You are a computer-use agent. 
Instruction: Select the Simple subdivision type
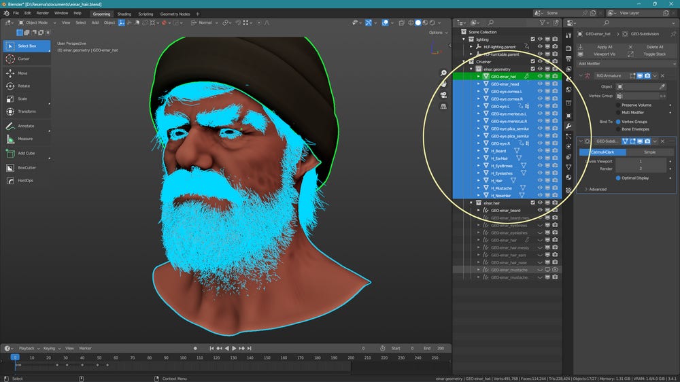point(649,152)
